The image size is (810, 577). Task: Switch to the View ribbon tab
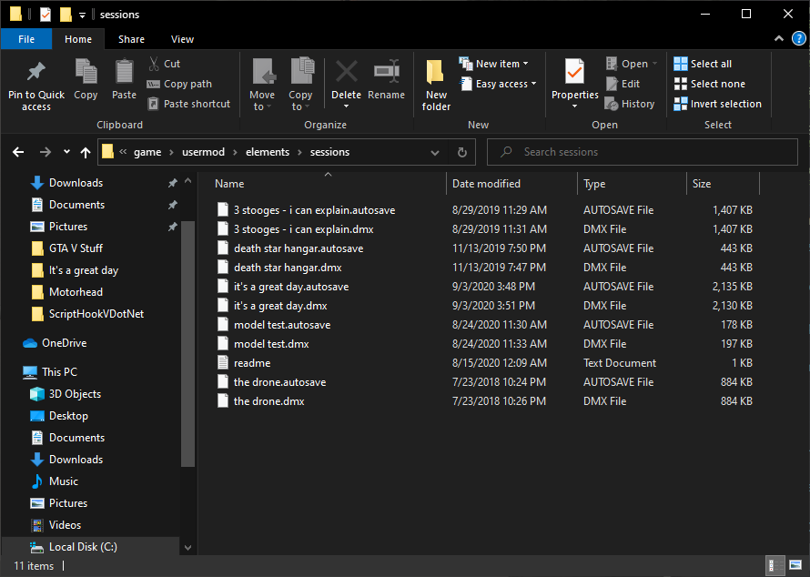182,39
